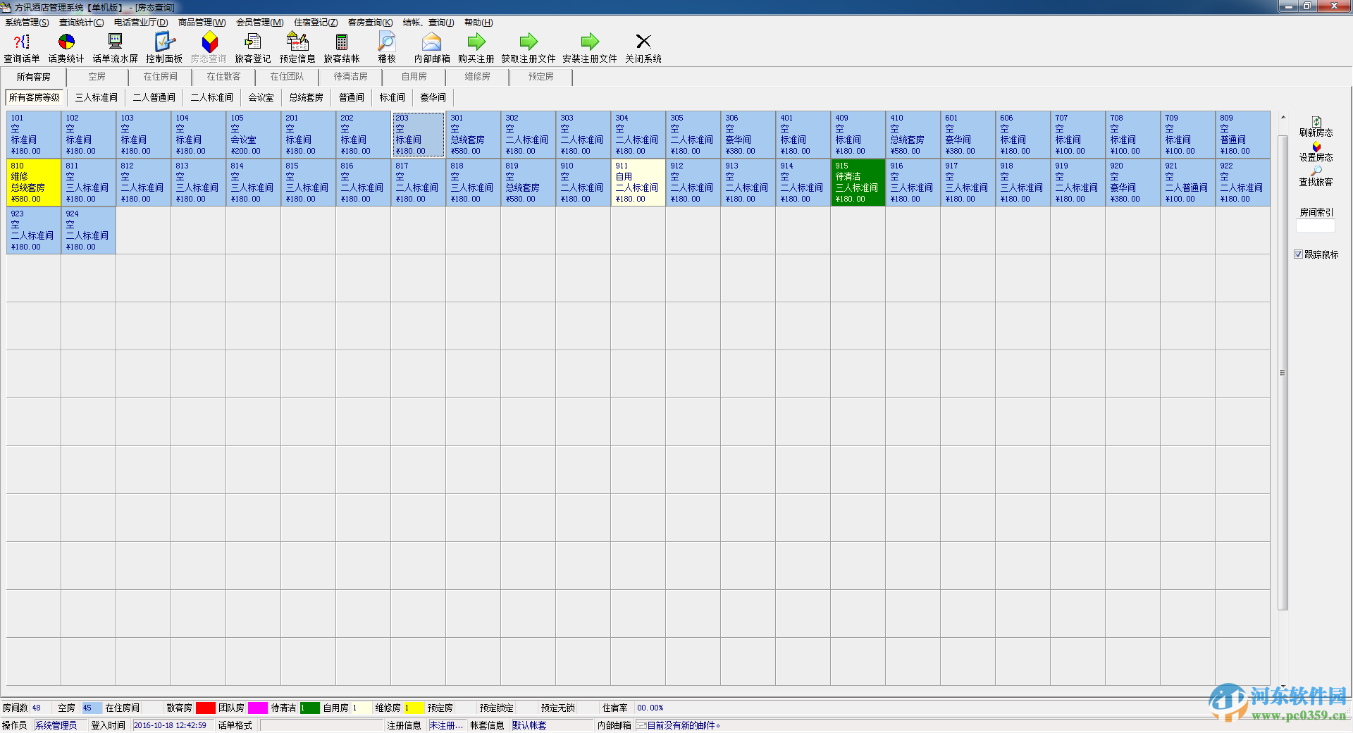Click the 关闭系统 X icon

point(643,42)
